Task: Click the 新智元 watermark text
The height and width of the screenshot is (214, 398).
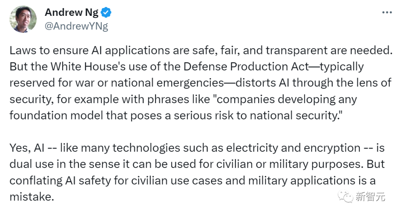Action: (370, 197)
